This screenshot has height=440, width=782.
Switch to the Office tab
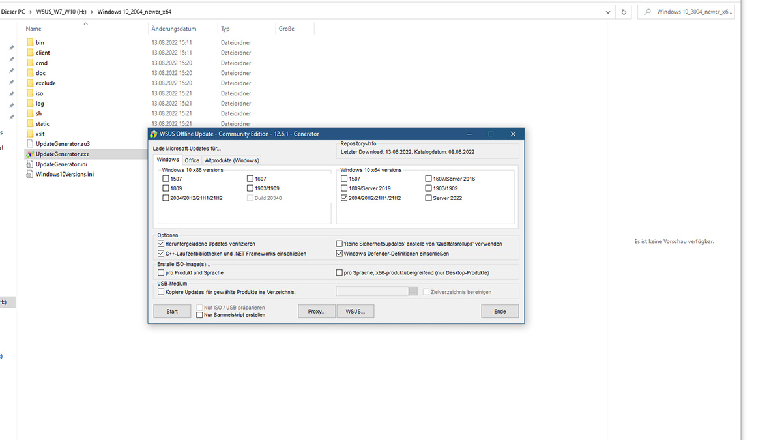coord(192,160)
